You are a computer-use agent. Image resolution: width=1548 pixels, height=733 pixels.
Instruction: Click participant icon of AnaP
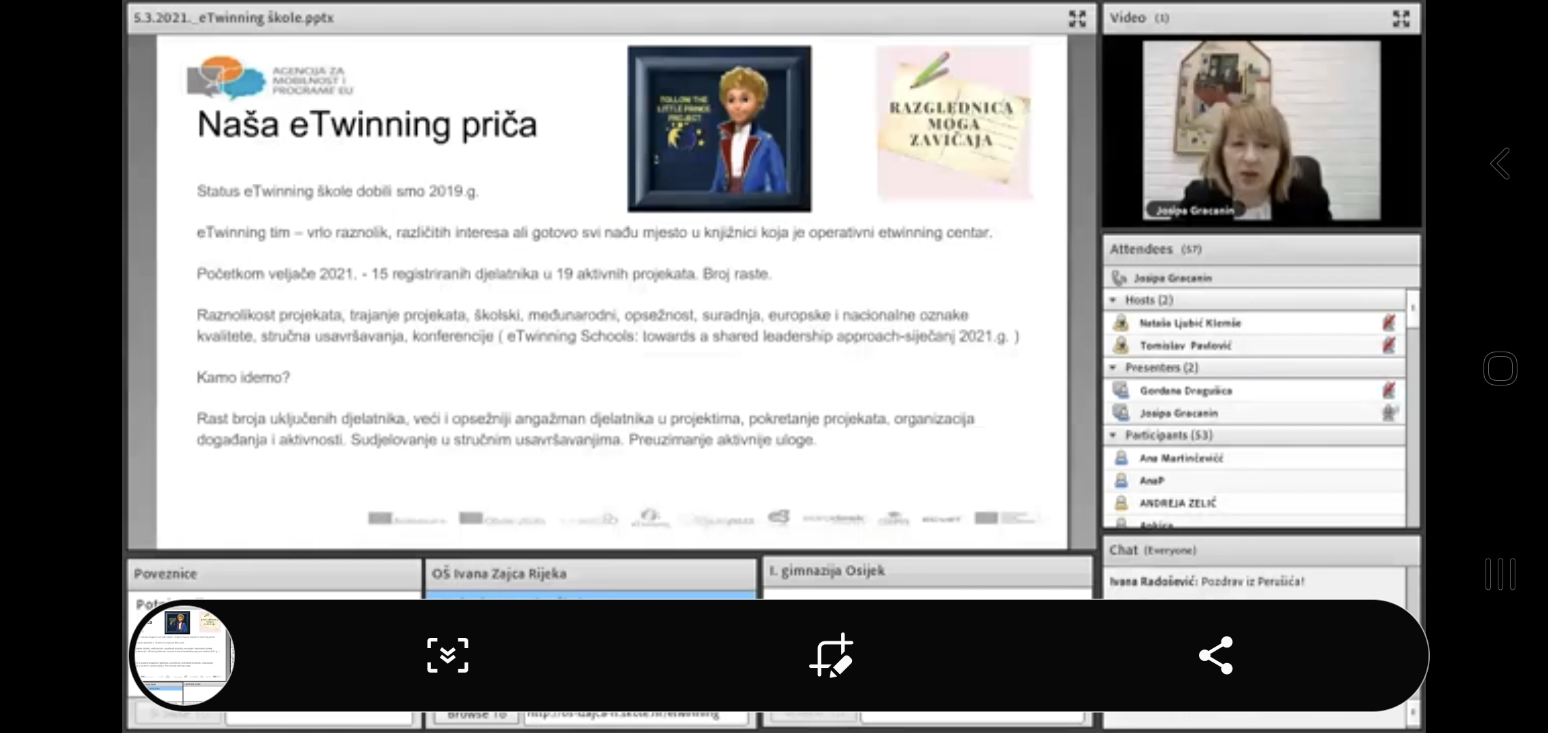[x=1121, y=481]
